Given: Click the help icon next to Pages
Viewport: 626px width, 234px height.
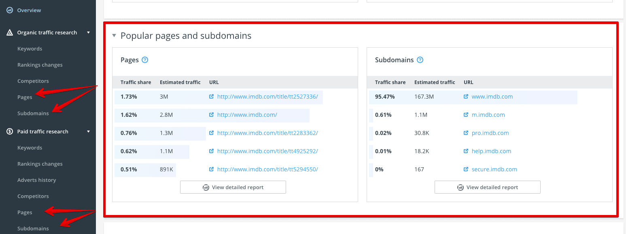Looking at the screenshot, I should [145, 60].
